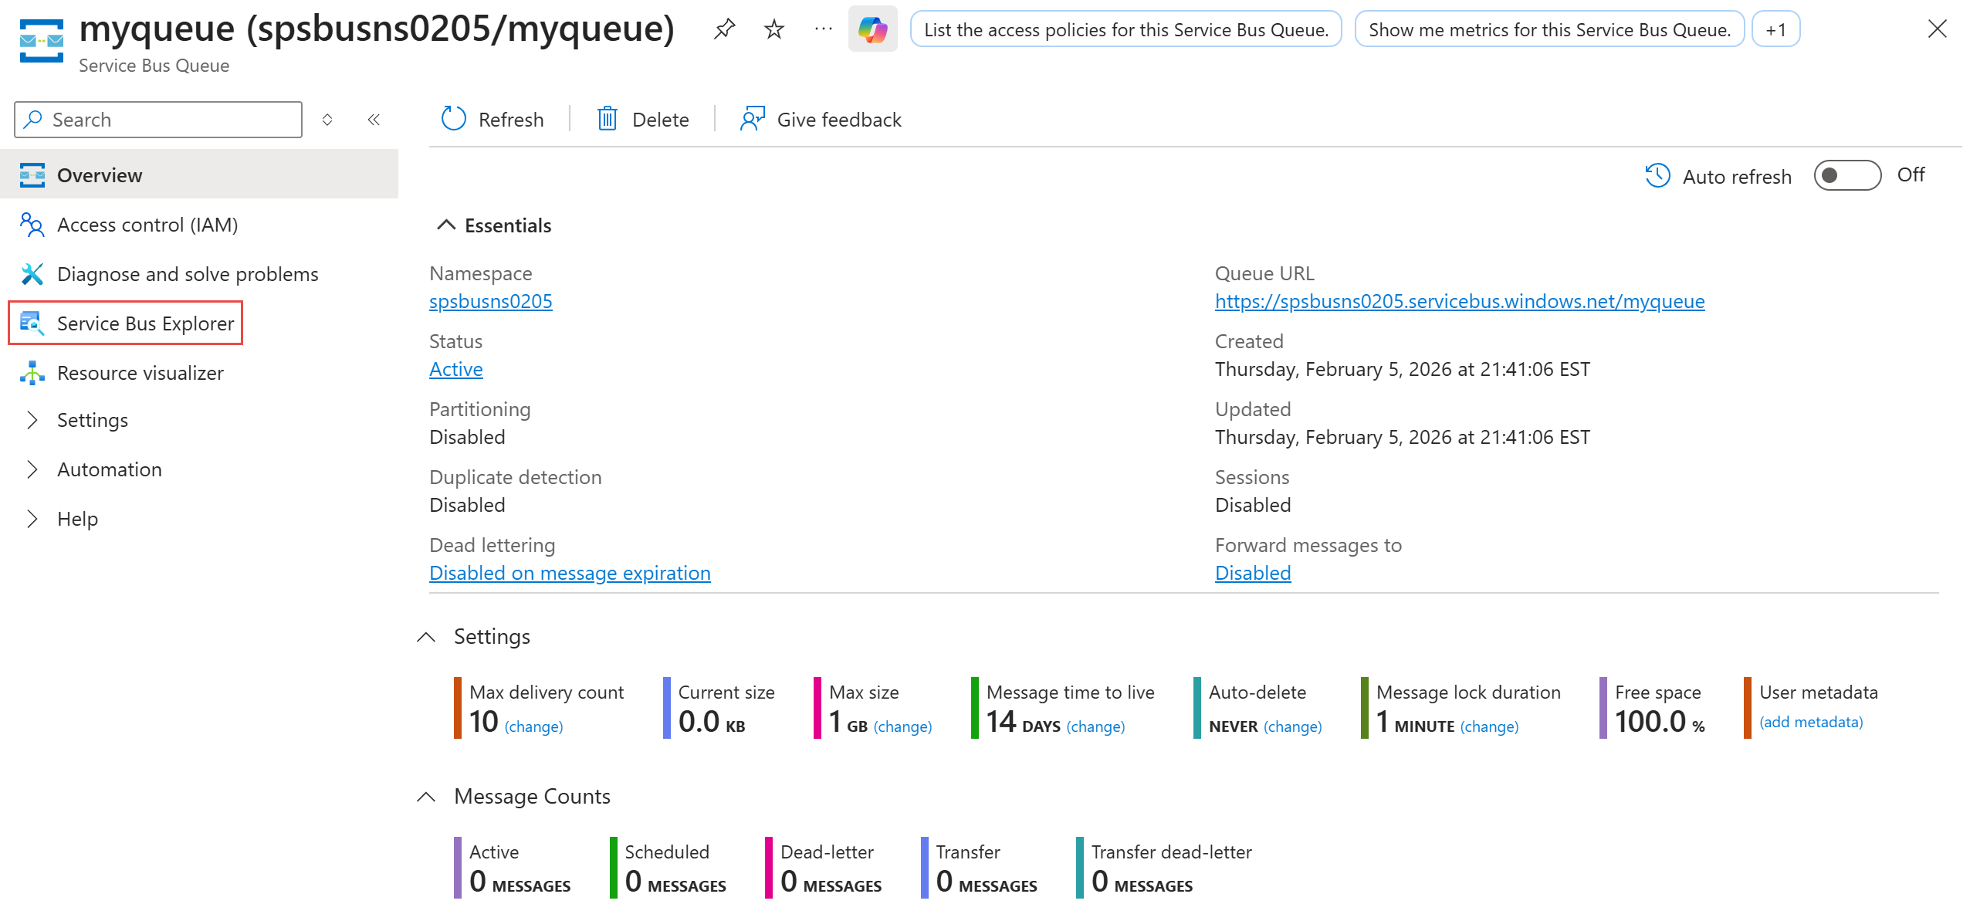This screenshot has width=1970, height=921.
Task: Open the more options ellipsis in header
Action: tap(823, 29)
